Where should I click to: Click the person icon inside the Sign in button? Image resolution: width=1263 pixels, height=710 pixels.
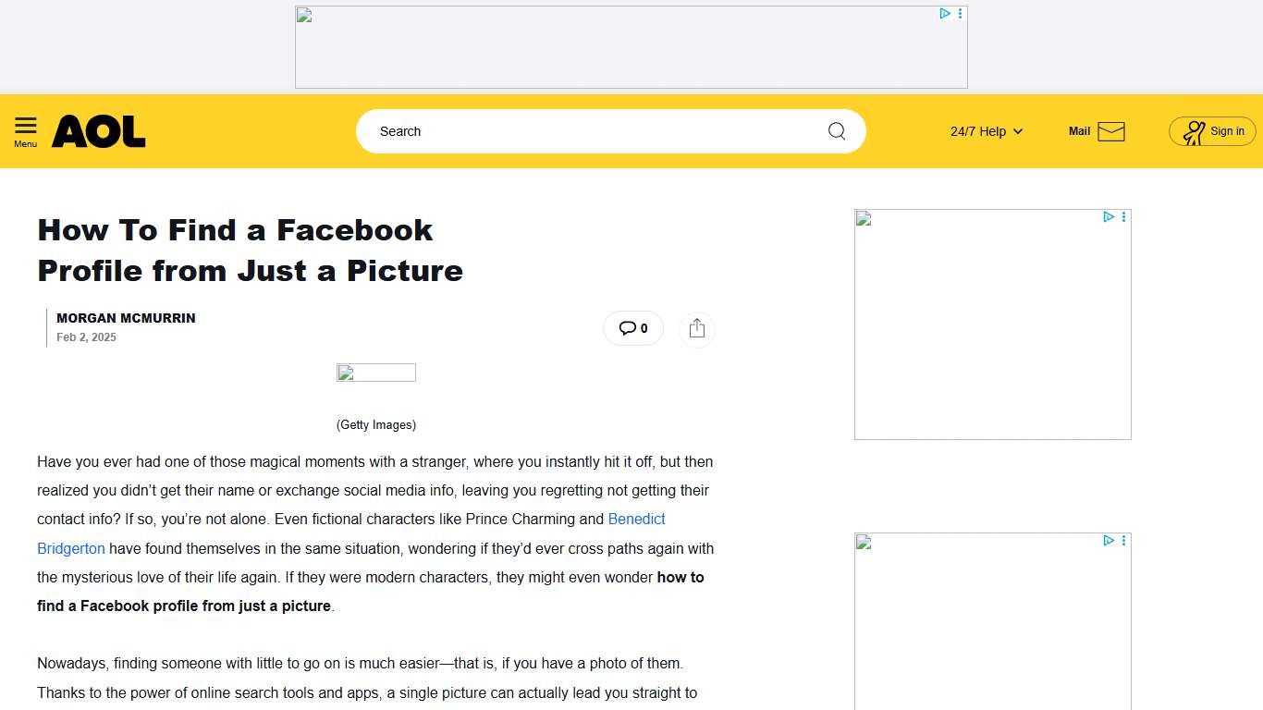pos(1194,131)
